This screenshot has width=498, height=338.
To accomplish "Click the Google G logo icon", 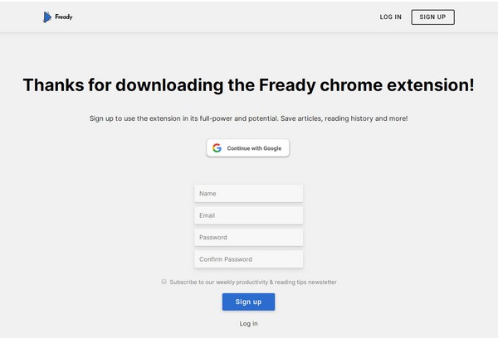I will click(217, 148).
